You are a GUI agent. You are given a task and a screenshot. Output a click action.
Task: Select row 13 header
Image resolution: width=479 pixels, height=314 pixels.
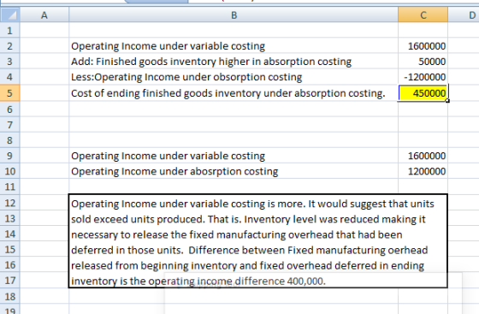pyautogui.click(x=10, y=218)
